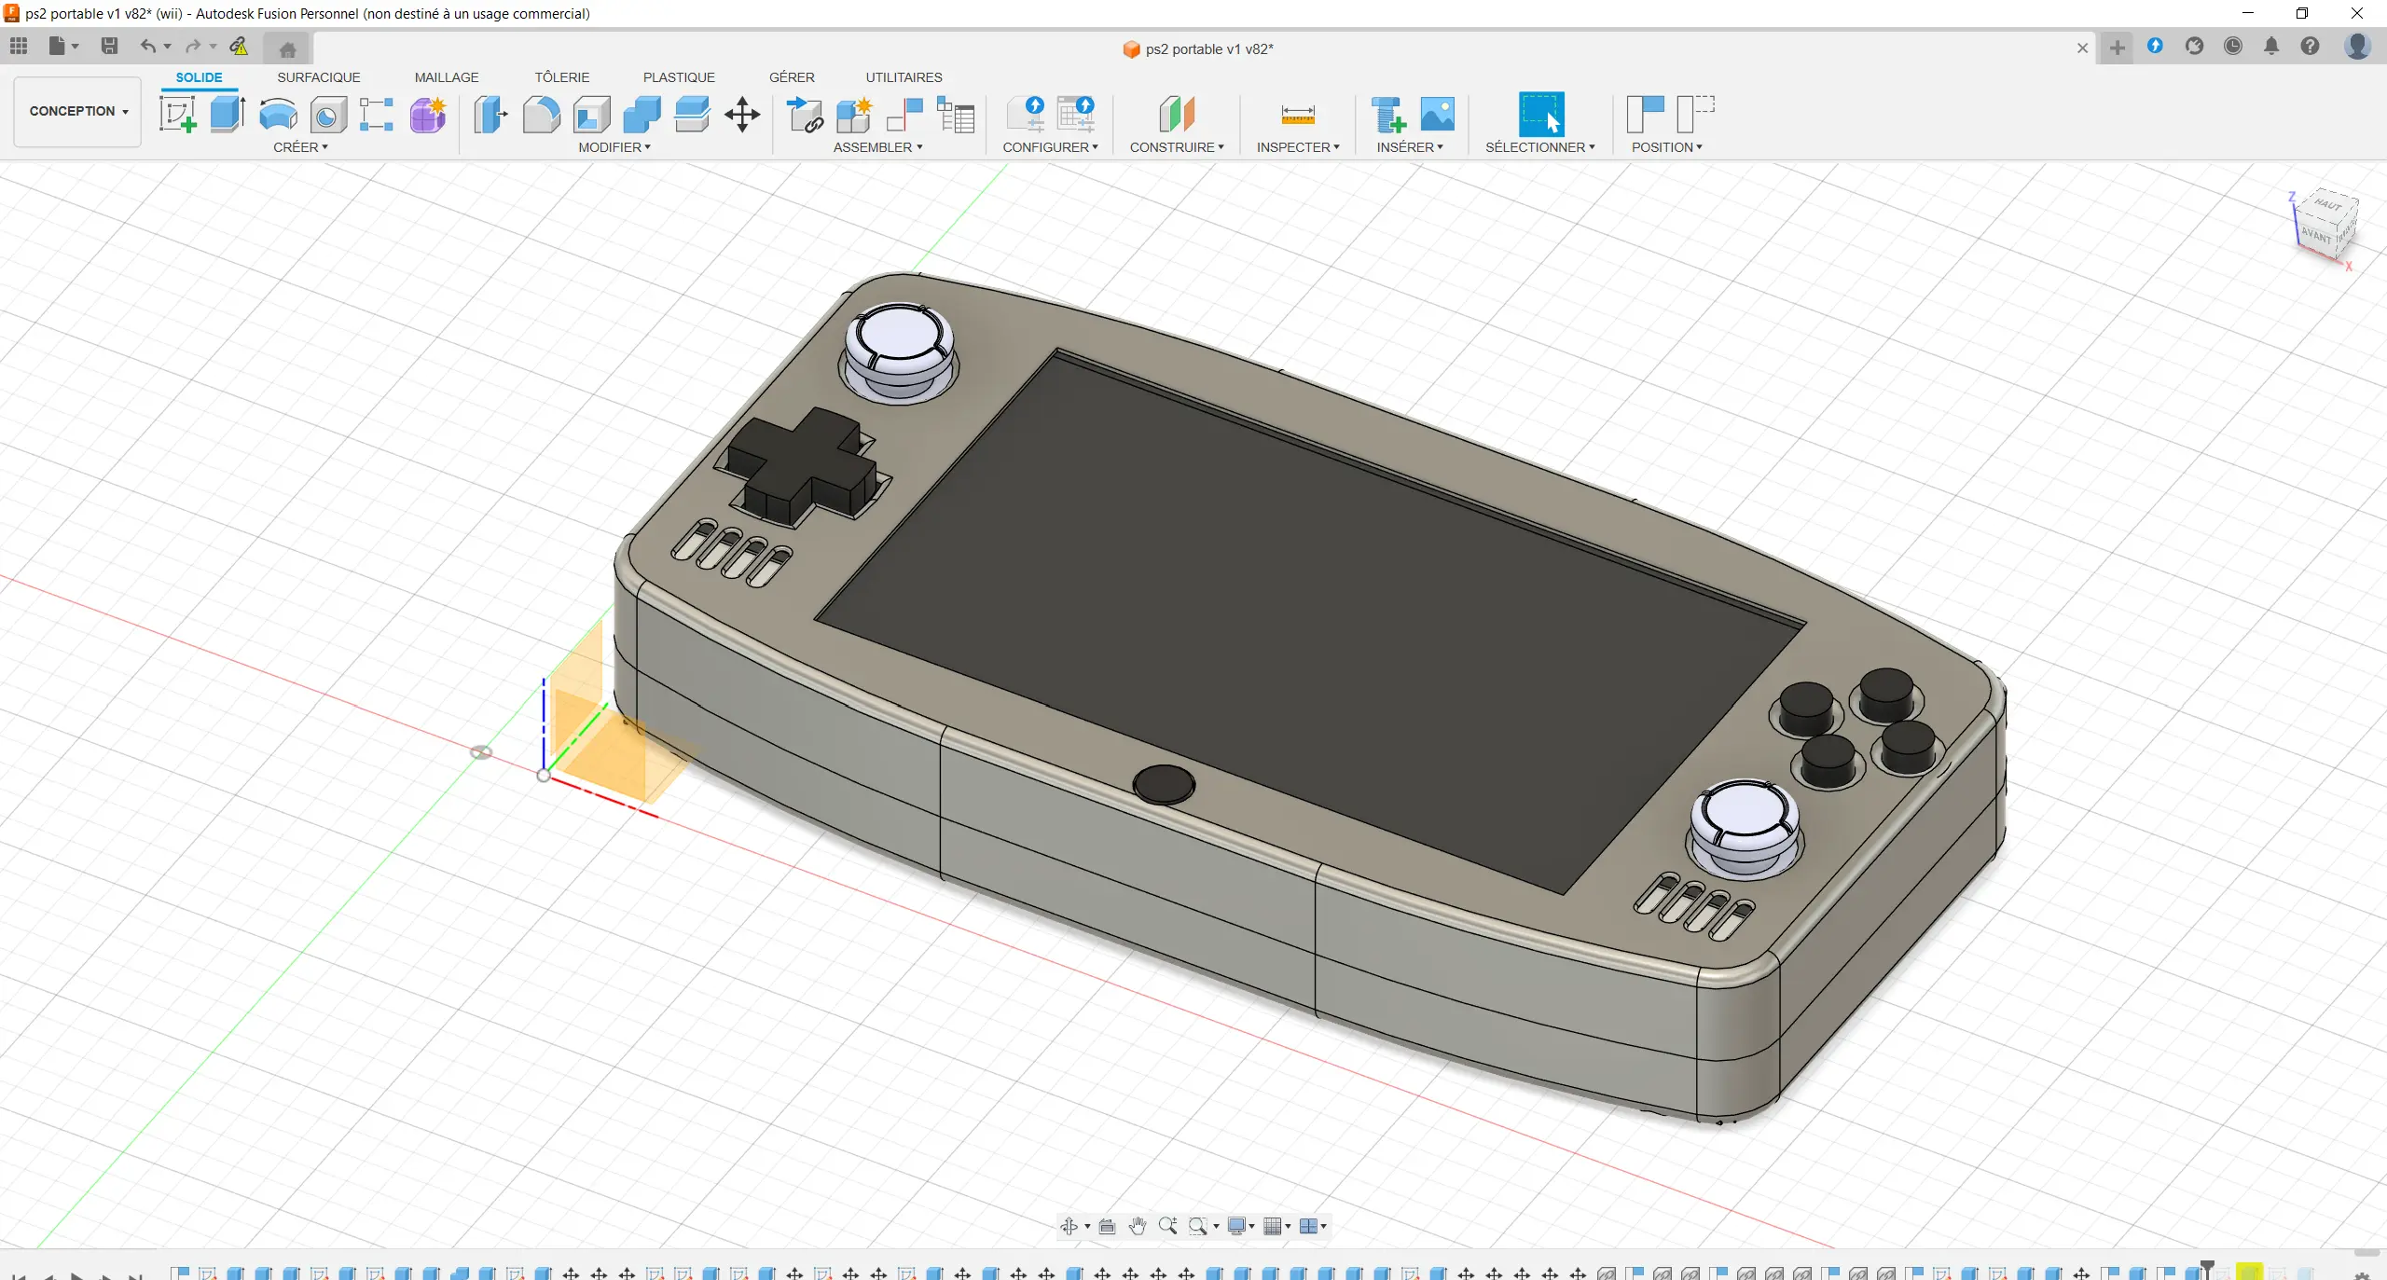Insert a fastener with the bolt icon
This screenshot has height=1280, width=2387.
1388,116
